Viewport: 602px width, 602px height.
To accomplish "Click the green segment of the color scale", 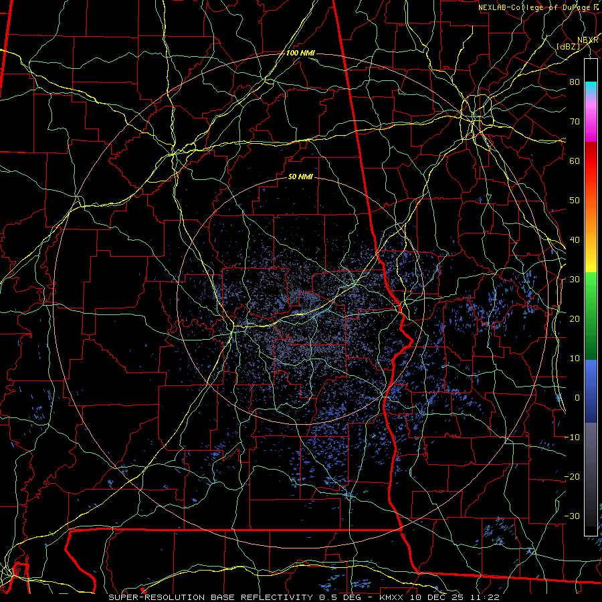I will tap(591, 316).
